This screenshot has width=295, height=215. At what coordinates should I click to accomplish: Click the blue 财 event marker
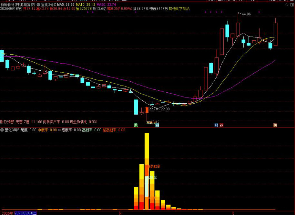pyautogui.click(x=216, y=125)
